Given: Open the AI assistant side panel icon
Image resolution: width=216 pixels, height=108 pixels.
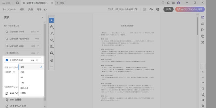Looking at the screenshot, I should click(x=203, y=17).
